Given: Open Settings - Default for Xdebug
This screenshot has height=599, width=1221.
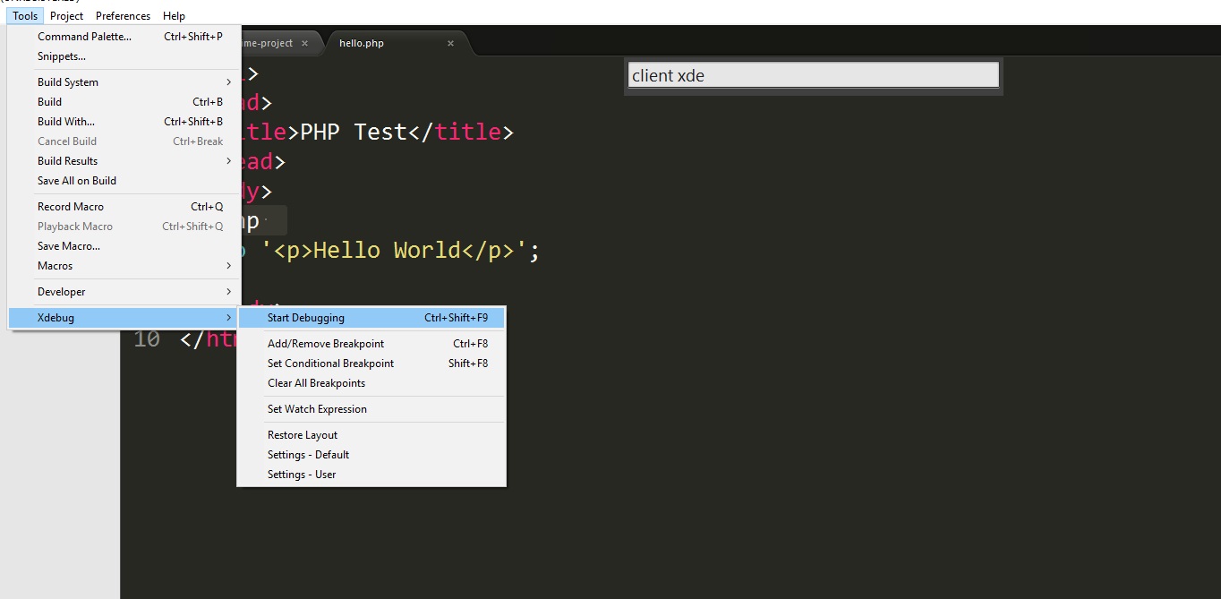Looking at the screenshot, I should [x=308, y=455].
